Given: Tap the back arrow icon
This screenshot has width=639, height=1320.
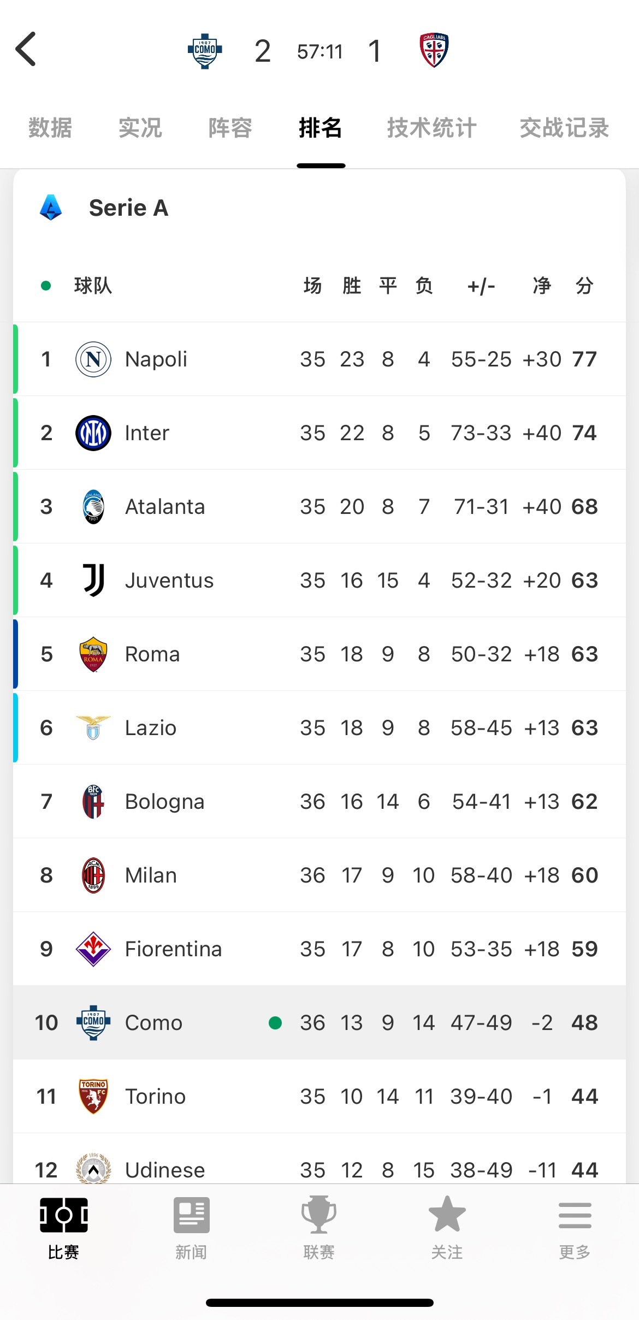Looking at the screenshot, I should 26,49.
